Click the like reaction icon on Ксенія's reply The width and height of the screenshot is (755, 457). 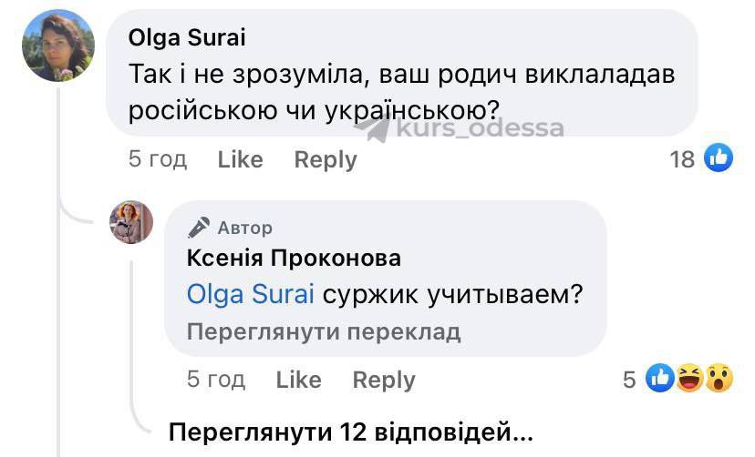point(659,380)
